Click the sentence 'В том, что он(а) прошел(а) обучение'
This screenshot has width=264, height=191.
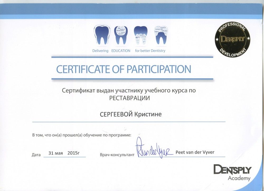(x=82, y=135)
